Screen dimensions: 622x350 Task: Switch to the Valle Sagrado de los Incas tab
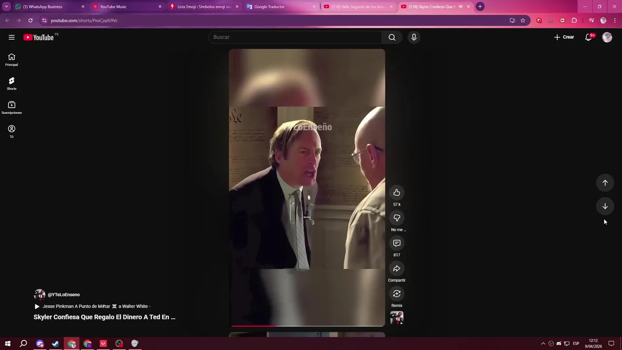(359, 7)
